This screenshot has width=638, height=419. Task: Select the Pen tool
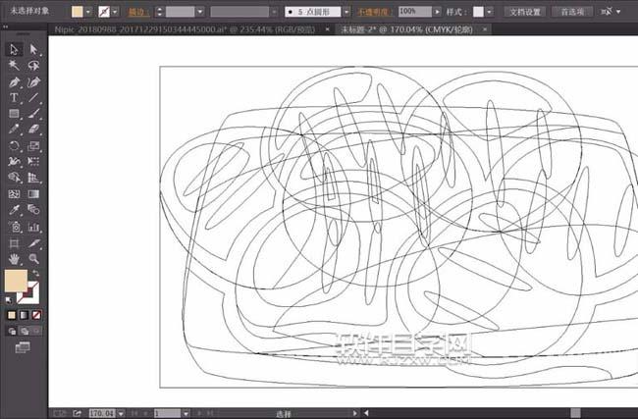14,81
